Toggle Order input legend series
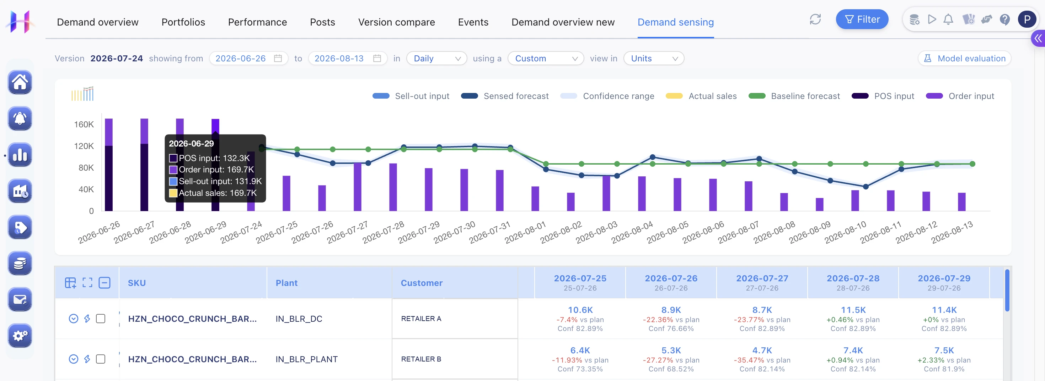Screen dimensions: 1045x381 (x=960, y=96)
